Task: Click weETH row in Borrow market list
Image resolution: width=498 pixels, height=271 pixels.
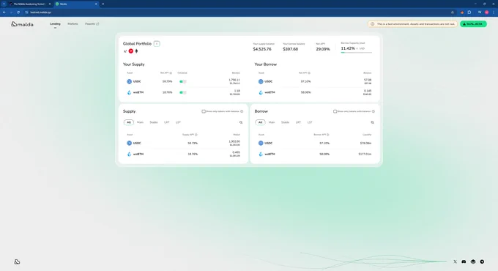Action: (x=315, y=154)
